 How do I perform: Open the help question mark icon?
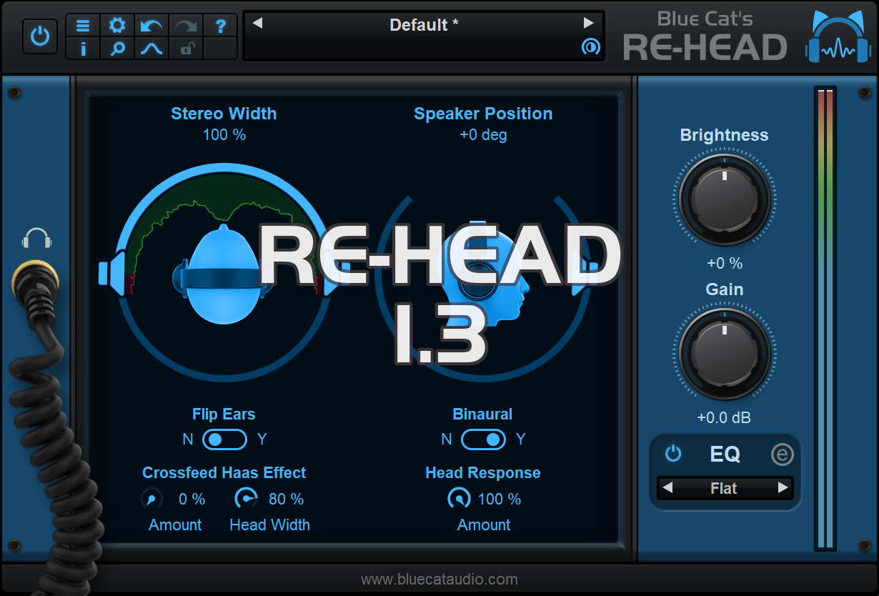[x=221, y=26]
